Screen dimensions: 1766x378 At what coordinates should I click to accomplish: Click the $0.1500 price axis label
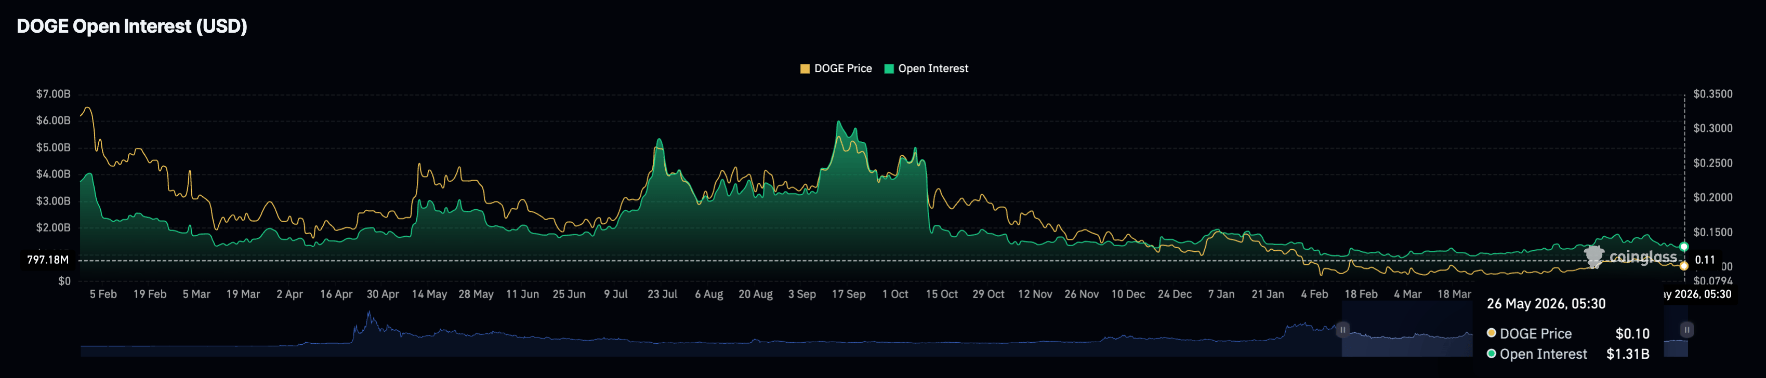pyautogui.click(x=1712, y=232)
